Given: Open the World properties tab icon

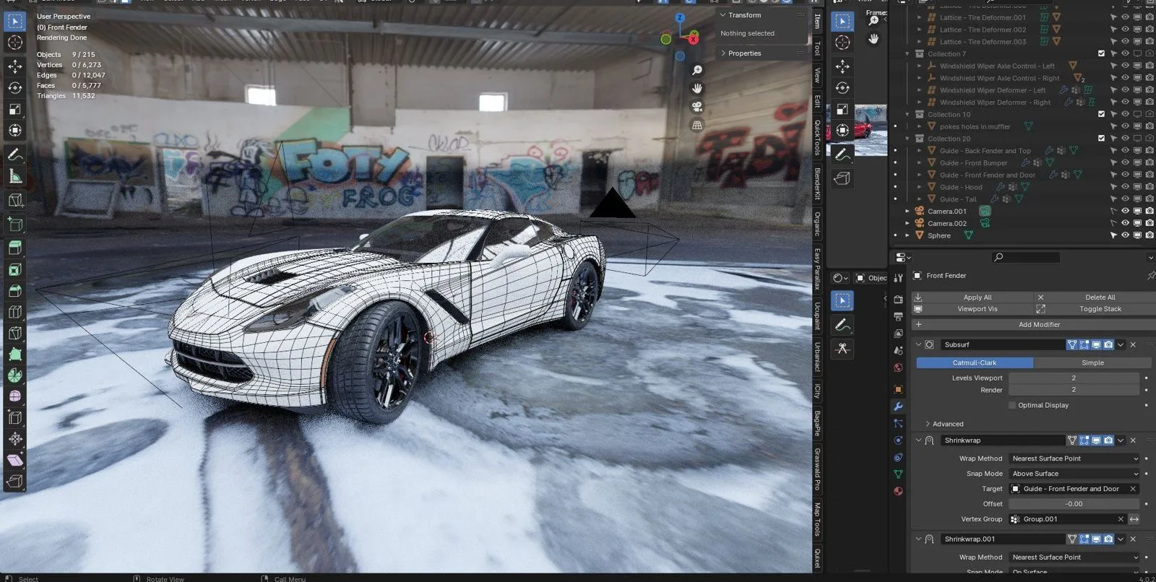Looking at the screenshot, I should (x=898, y=368).
